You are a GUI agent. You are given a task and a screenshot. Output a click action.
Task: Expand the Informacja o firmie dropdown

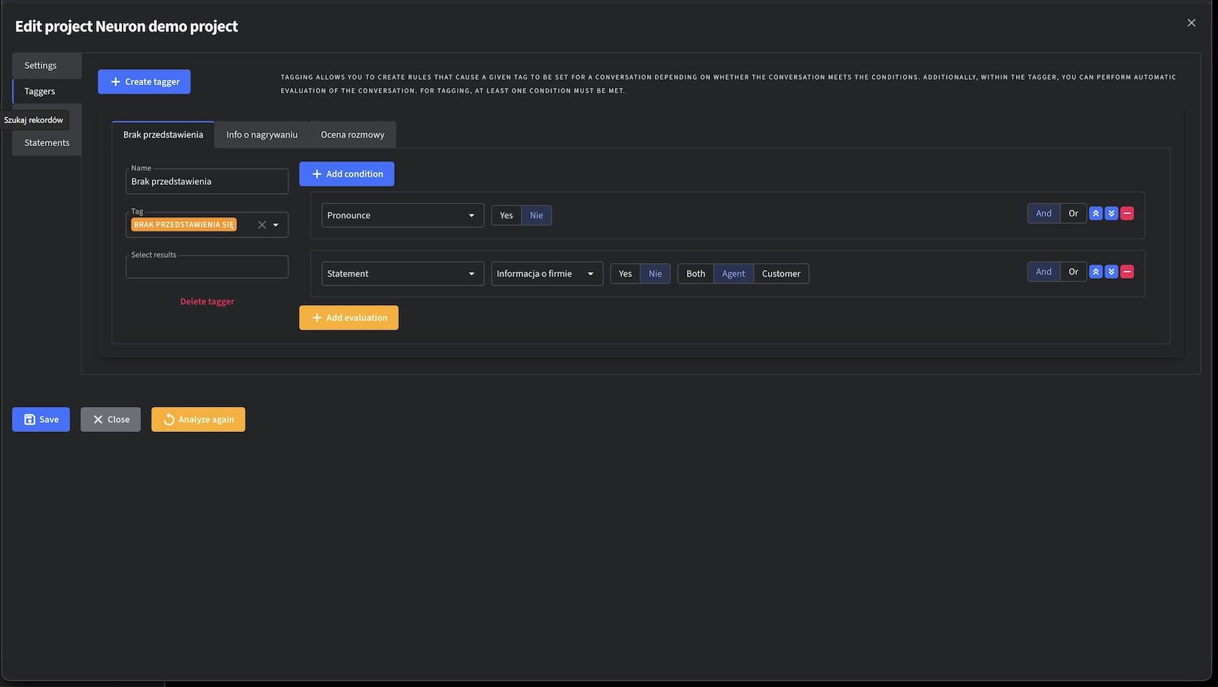pos(546,274)
